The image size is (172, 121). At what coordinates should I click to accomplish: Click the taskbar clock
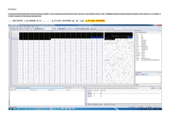pos(157,109)
